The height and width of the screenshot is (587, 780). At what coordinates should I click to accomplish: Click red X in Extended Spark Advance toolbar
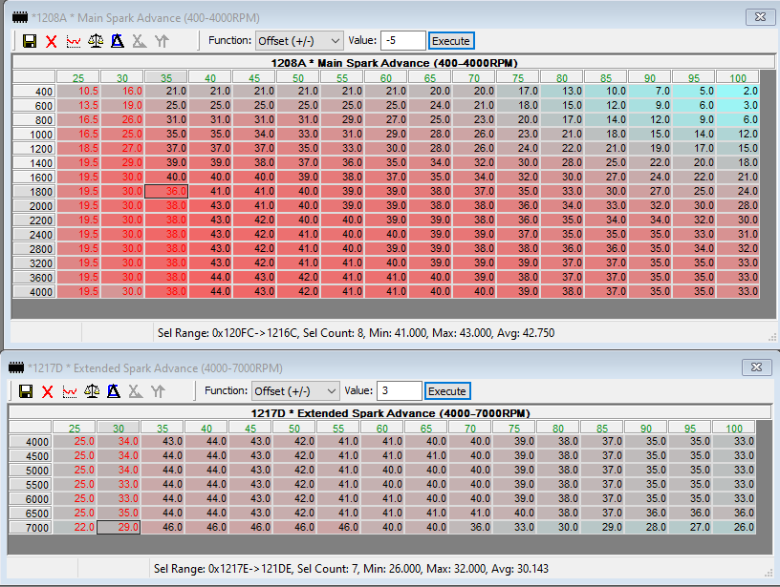coord(49,390)
